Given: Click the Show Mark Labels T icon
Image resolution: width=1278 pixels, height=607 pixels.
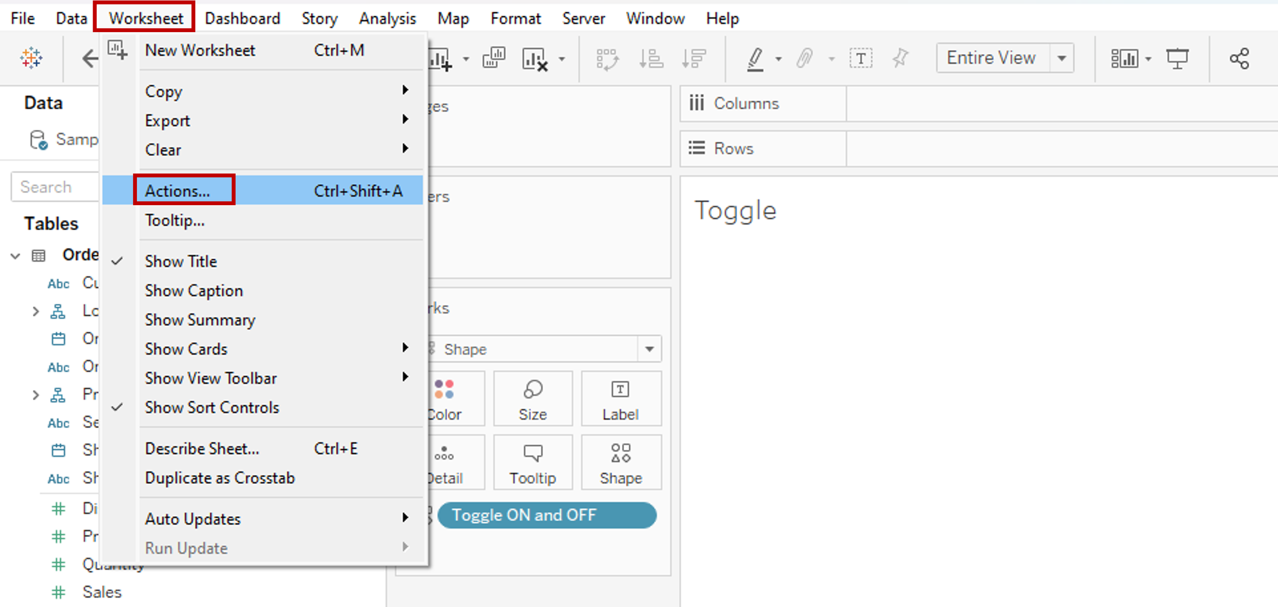Looking at the screenshot, I should point(861,58).
